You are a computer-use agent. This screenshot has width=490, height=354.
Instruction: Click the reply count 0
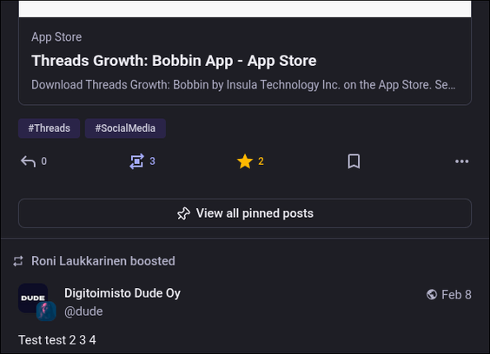tap(44, 161)
